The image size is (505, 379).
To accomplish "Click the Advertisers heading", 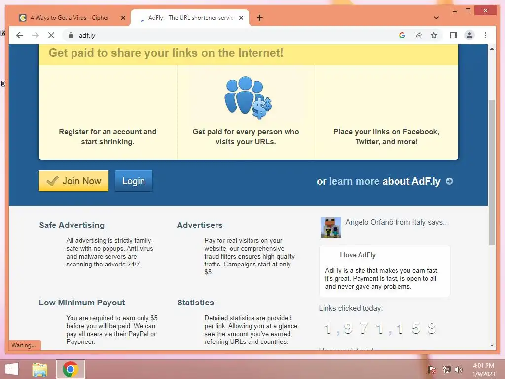I will (200, 225).
